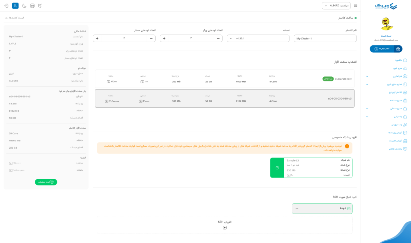411x243 pixels.
Task: Click the green ثبت سفارش button
Action: click(46, 182)
